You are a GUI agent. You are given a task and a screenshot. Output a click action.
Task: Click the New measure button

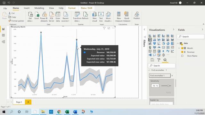click(x=119, y=17)
